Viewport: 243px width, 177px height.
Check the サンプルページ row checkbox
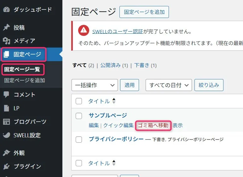pyautogui.click(x=79, y=116)
